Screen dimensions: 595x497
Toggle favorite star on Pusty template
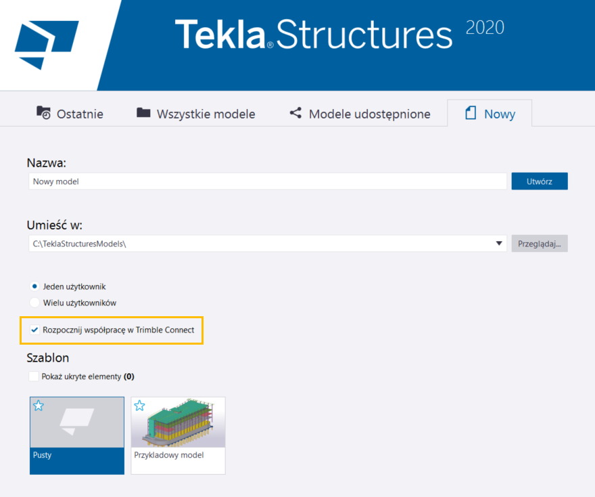click(x=39, y=406)
